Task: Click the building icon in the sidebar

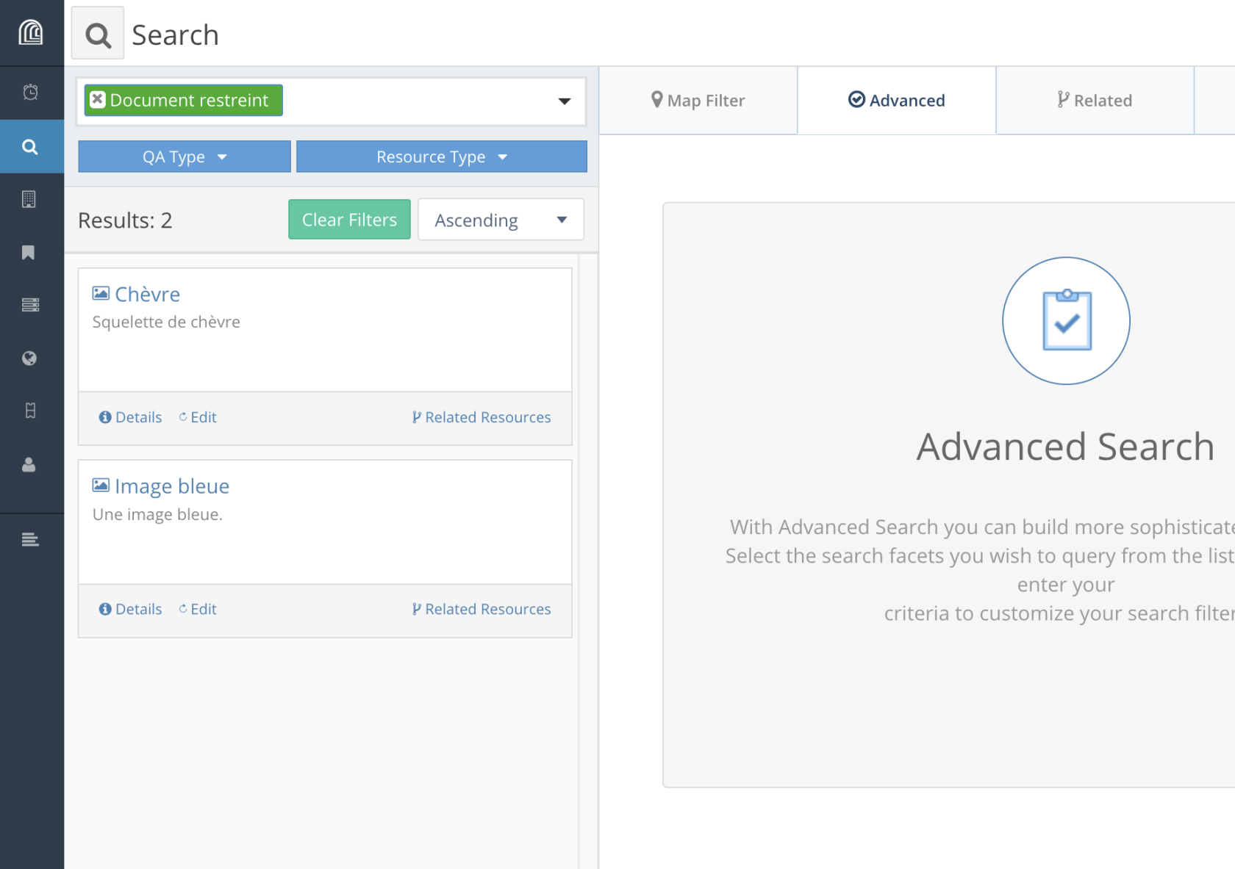Action: (29, 199)
